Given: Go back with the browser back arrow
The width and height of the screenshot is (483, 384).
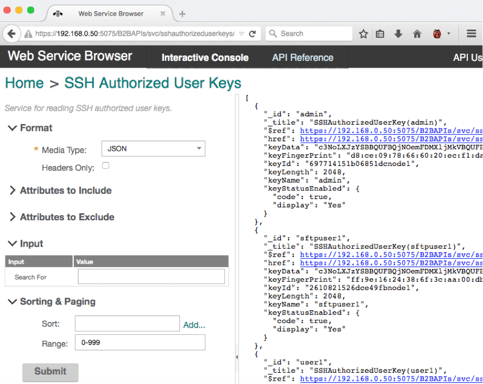Looking at the screenshot, I should point(11,34).
